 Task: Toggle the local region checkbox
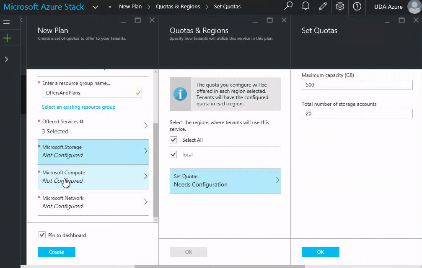[x=173, y=155]
